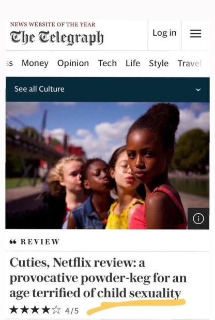The height and width of the screenshot is (320, 215).
Task: Expand the See all Culture chevron
Action: pyautogui.click(x=198, y=90)
